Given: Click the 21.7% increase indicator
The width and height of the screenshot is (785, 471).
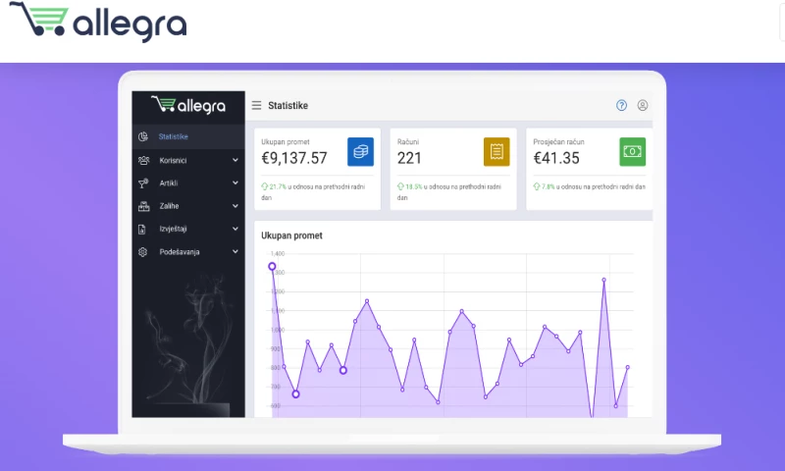Looking at the screenshot, I should 274,186.
